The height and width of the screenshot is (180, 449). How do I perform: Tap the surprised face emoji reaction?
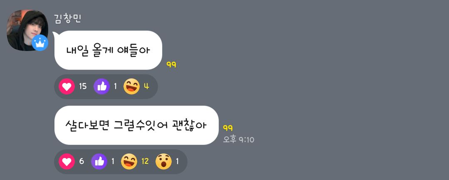(163, 161)
